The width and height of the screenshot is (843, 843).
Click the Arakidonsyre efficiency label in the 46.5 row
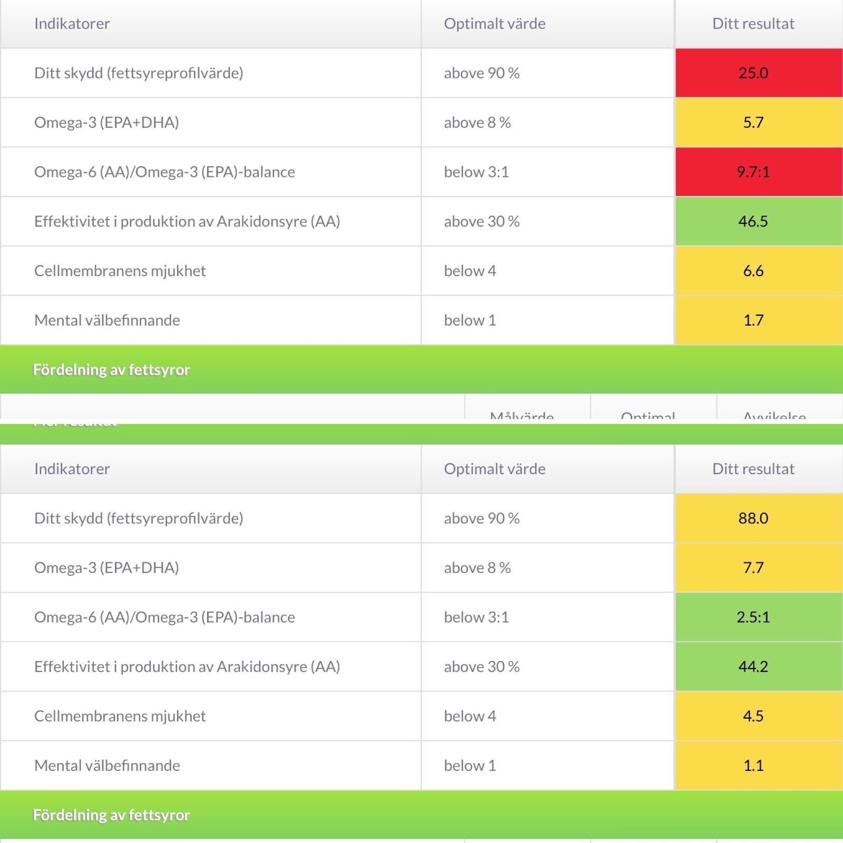click(x=187, y=222)
